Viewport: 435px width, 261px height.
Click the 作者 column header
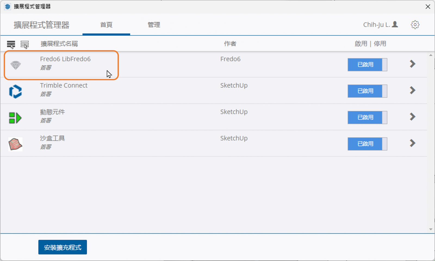tap(230, 44)
